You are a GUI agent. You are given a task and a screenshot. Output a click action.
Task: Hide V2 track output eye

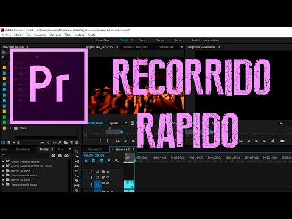108,178
